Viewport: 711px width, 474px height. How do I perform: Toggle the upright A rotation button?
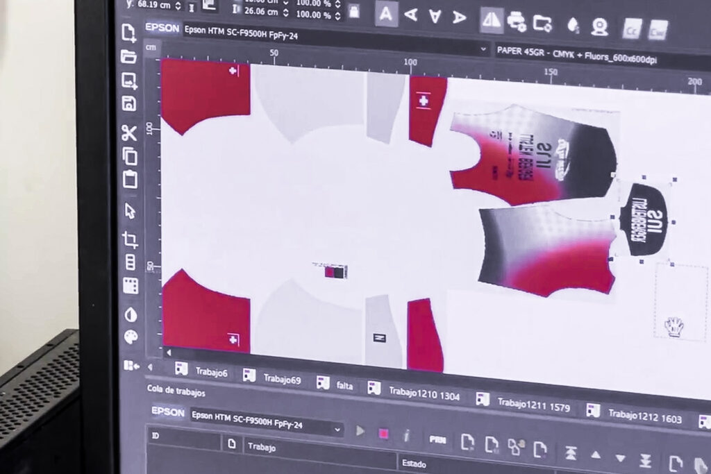[387, 13]
